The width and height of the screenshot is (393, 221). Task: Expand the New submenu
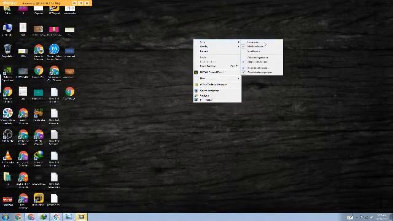[x=217, y=79]
